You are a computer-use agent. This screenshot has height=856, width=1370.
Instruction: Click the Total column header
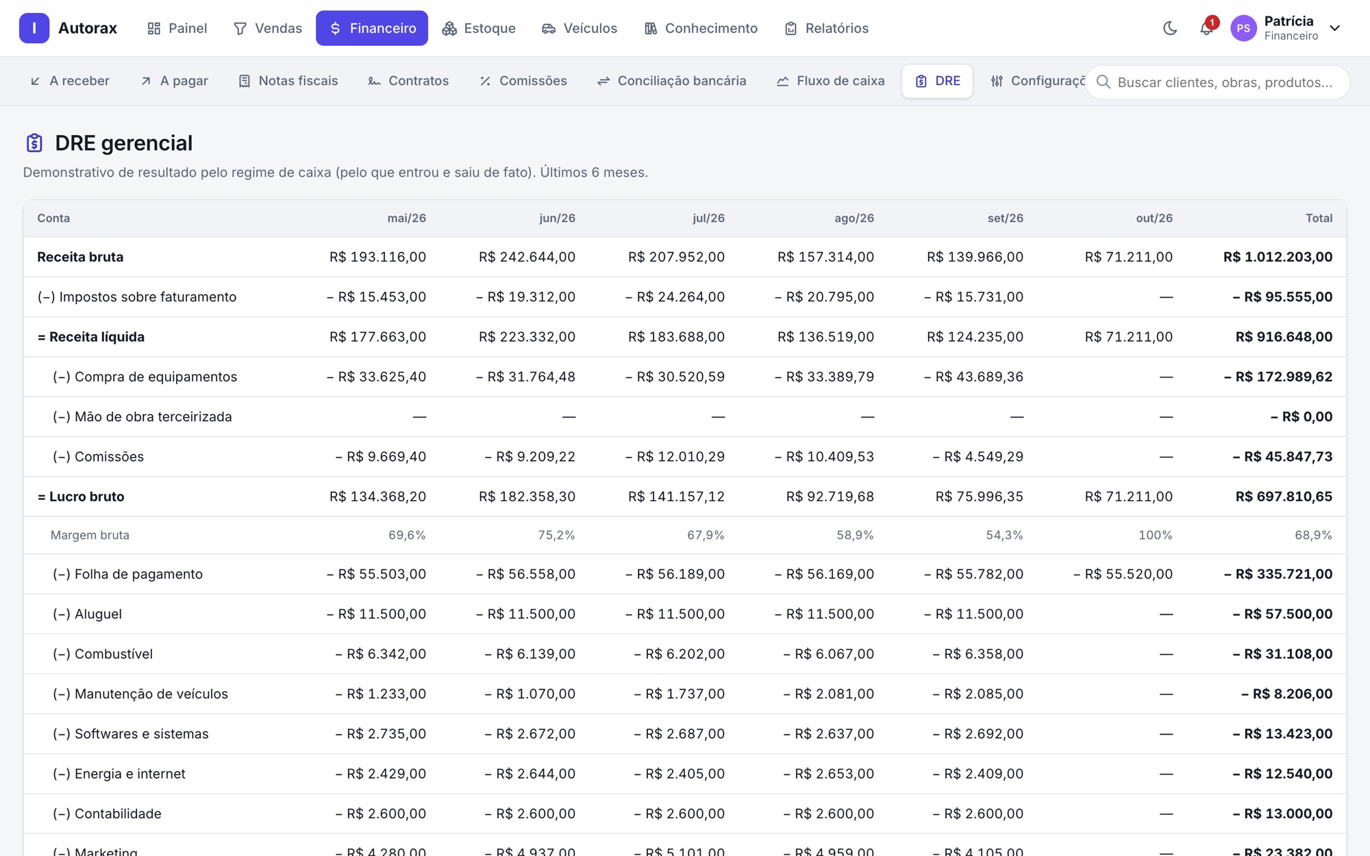tap(1319, 218)
